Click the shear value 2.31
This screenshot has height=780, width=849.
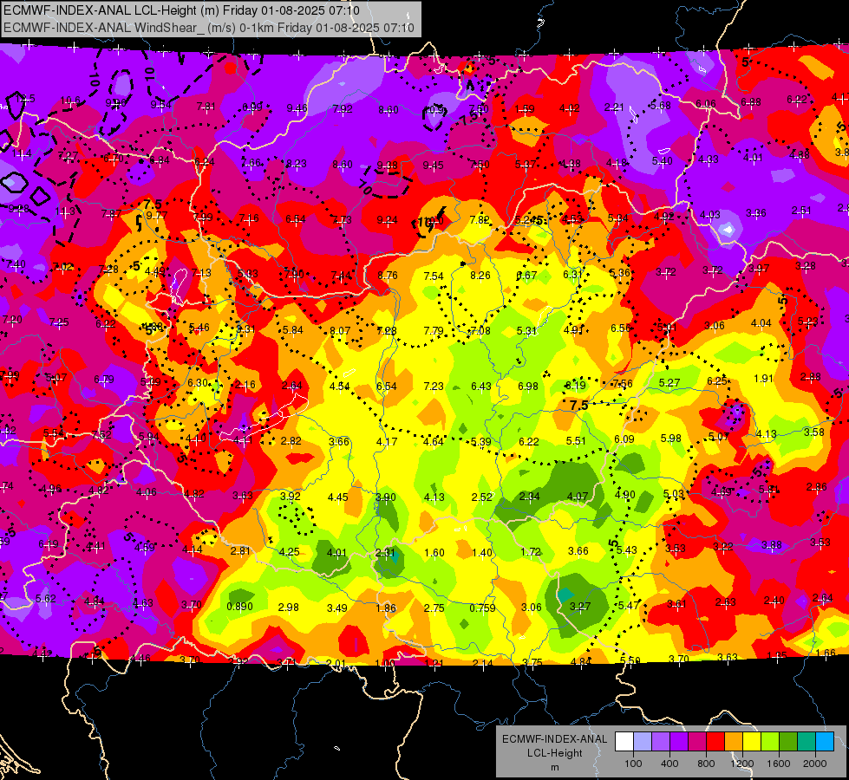tap(386, 553)
